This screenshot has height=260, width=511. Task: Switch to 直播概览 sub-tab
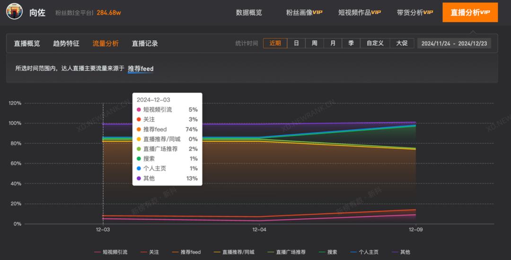click(x=27, y=43)
